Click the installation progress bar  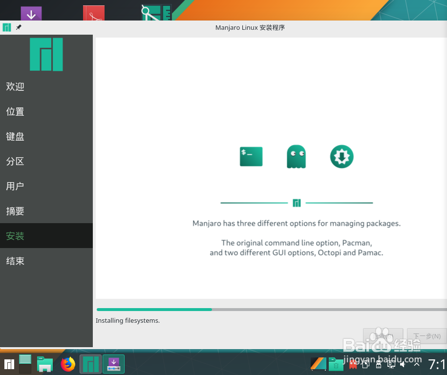[272, 310]
